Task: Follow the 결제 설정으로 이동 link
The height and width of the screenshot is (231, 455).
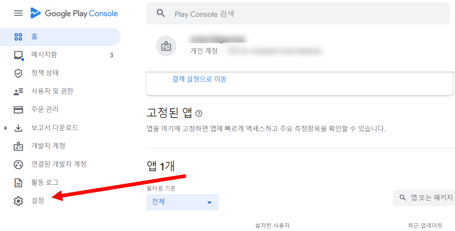Action: (199, 79)
